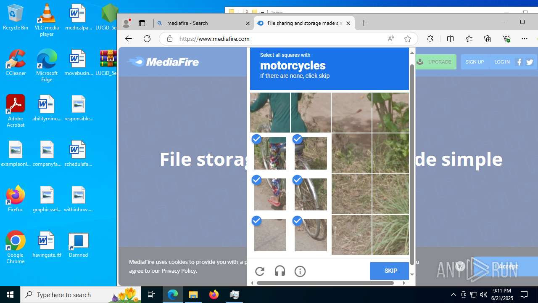Open Task View on taskbar

[151, 295]
